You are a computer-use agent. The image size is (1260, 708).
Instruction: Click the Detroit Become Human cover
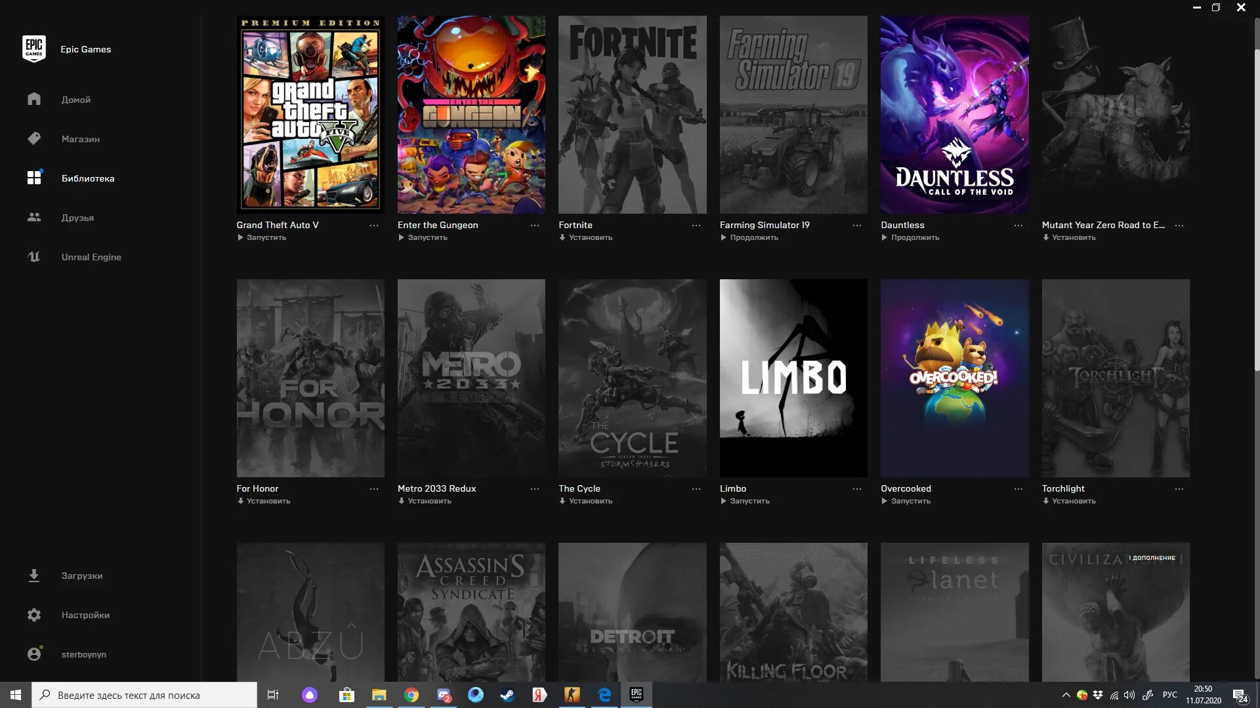pyautogui.click(x=633, y=612)
